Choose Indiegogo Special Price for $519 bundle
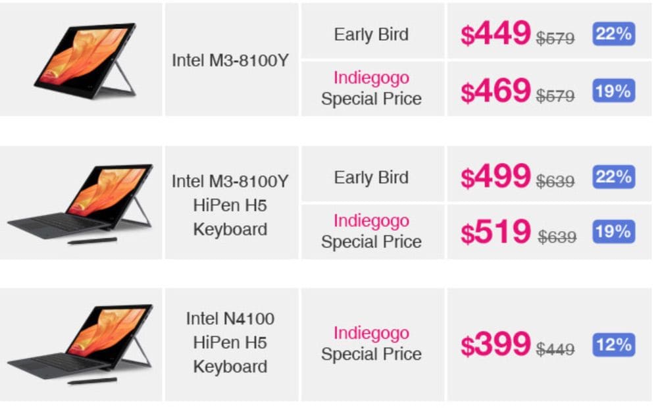Image resolution: width=658 pixels, height=408 pixels. [371, 231]
